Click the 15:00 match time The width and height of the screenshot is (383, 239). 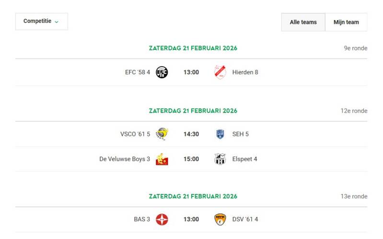pyautogui.click(x=191, y=159)
